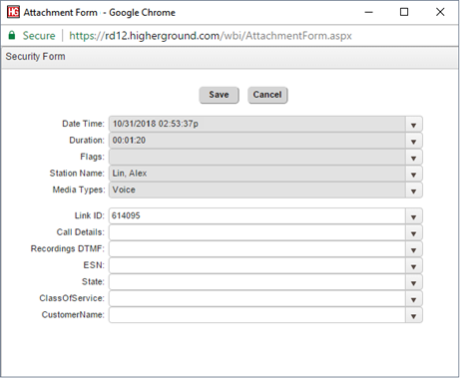This screenshot has width=460, height=379.
Task: Open the Station Name dropdown arrow
Action: click(414, 174)
